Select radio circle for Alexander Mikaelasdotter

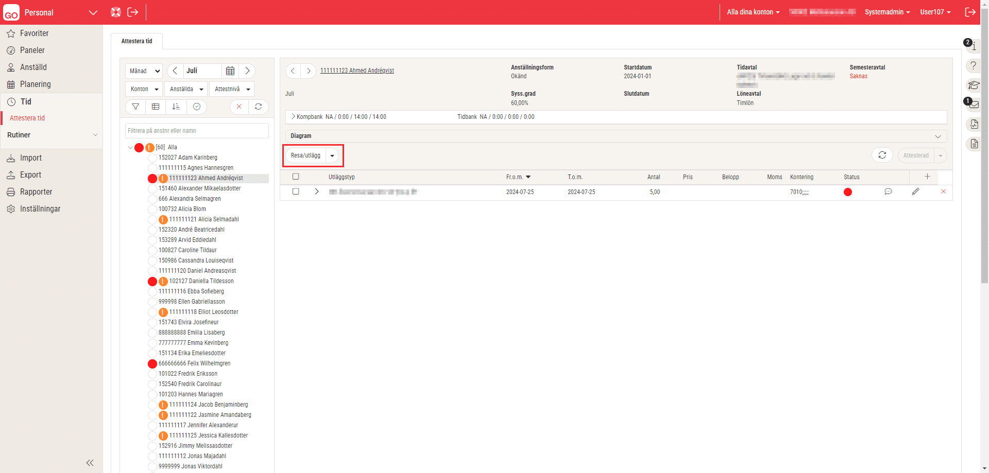[152, 189]
